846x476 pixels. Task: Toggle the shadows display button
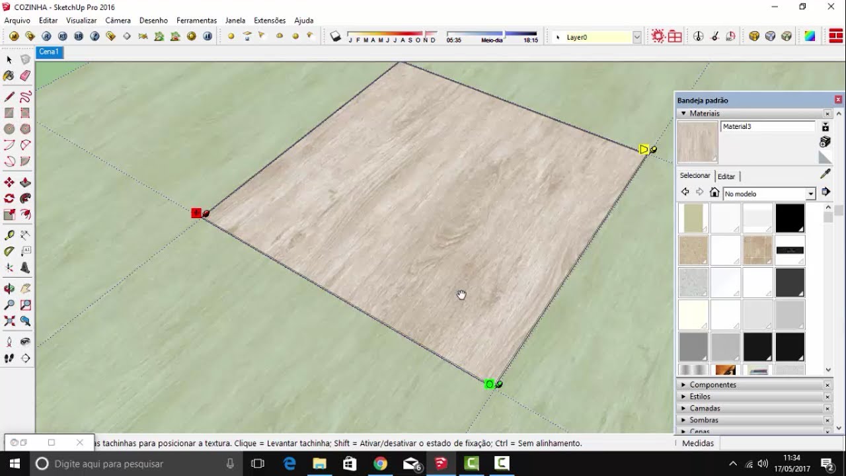tap(336, 37)
